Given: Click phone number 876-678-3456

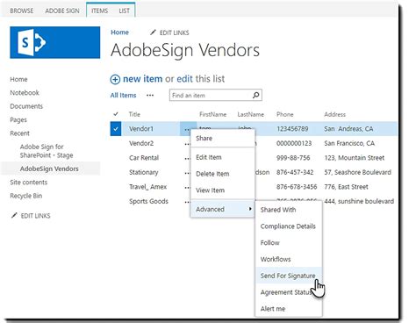Looking at the screenshot, I should [297, 187].
